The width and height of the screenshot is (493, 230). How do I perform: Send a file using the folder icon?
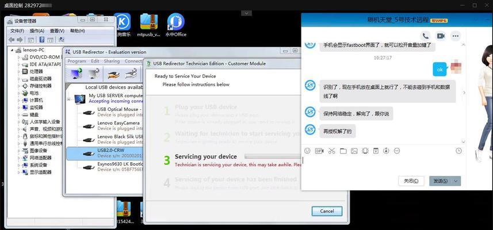(x=343, y=151)
